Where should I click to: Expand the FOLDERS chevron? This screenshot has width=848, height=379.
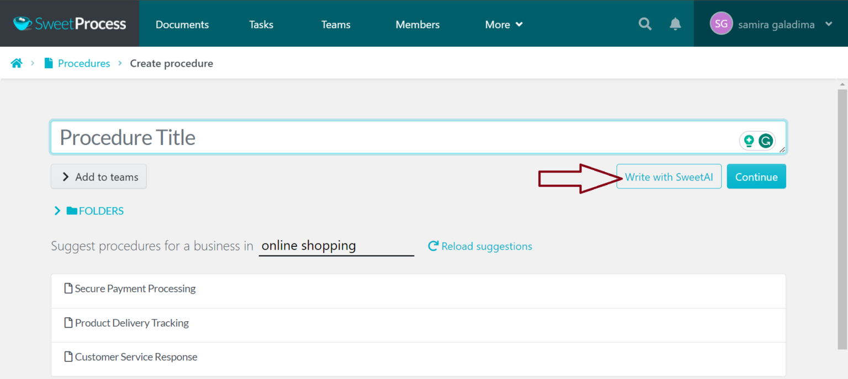click(x=57, y=211)
